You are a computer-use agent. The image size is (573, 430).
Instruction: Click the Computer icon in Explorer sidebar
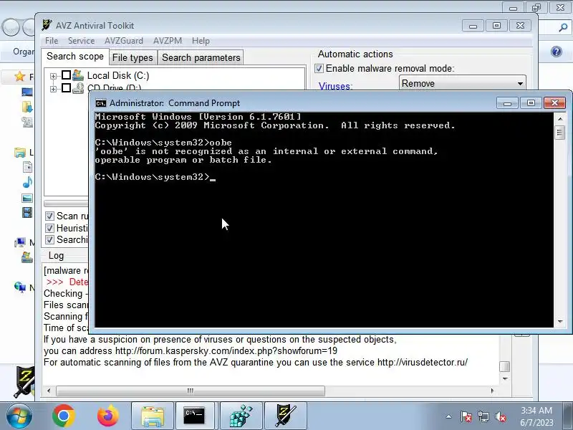(x=20, y=242)
